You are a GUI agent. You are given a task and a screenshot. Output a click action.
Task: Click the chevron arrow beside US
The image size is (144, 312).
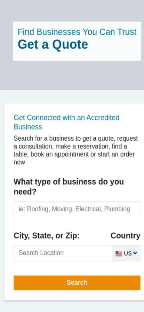click(x=135, y=253)
